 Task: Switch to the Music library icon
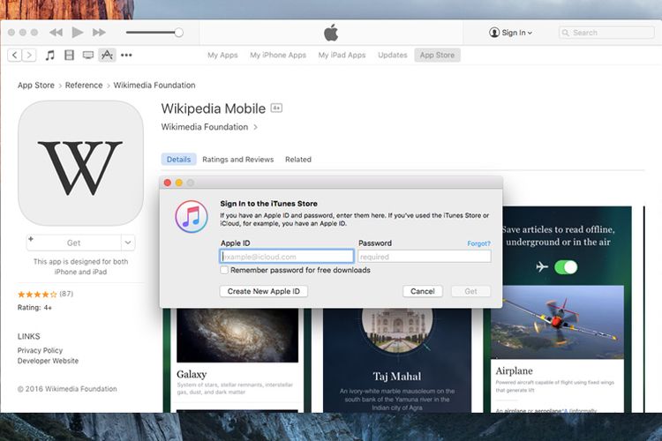(x=49, y=55)
